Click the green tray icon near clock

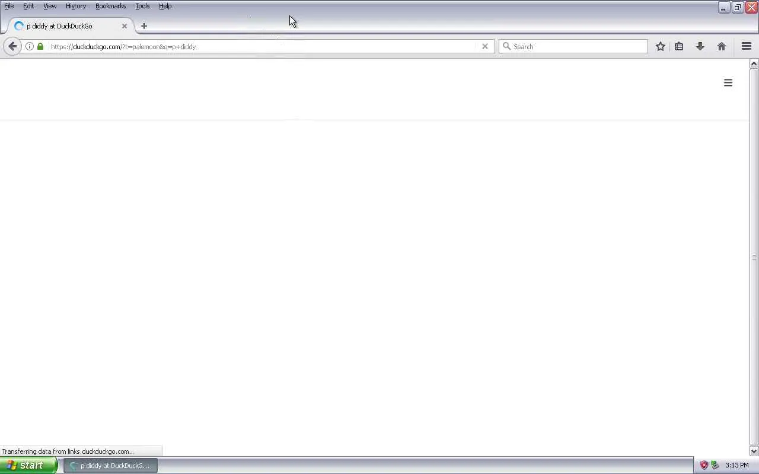tap(715, 466)
